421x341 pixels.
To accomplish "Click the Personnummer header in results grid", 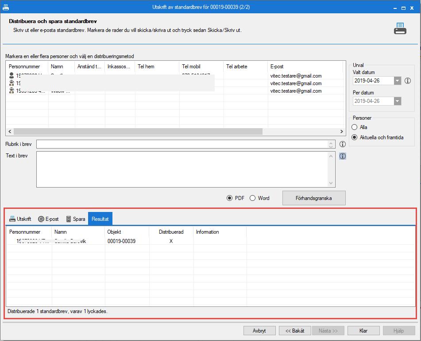I will (25, 232).
